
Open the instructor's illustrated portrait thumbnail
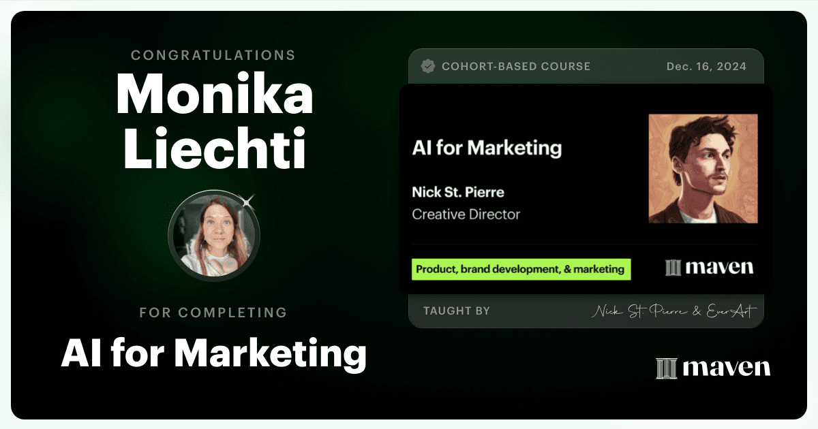[x=703, y=168]
